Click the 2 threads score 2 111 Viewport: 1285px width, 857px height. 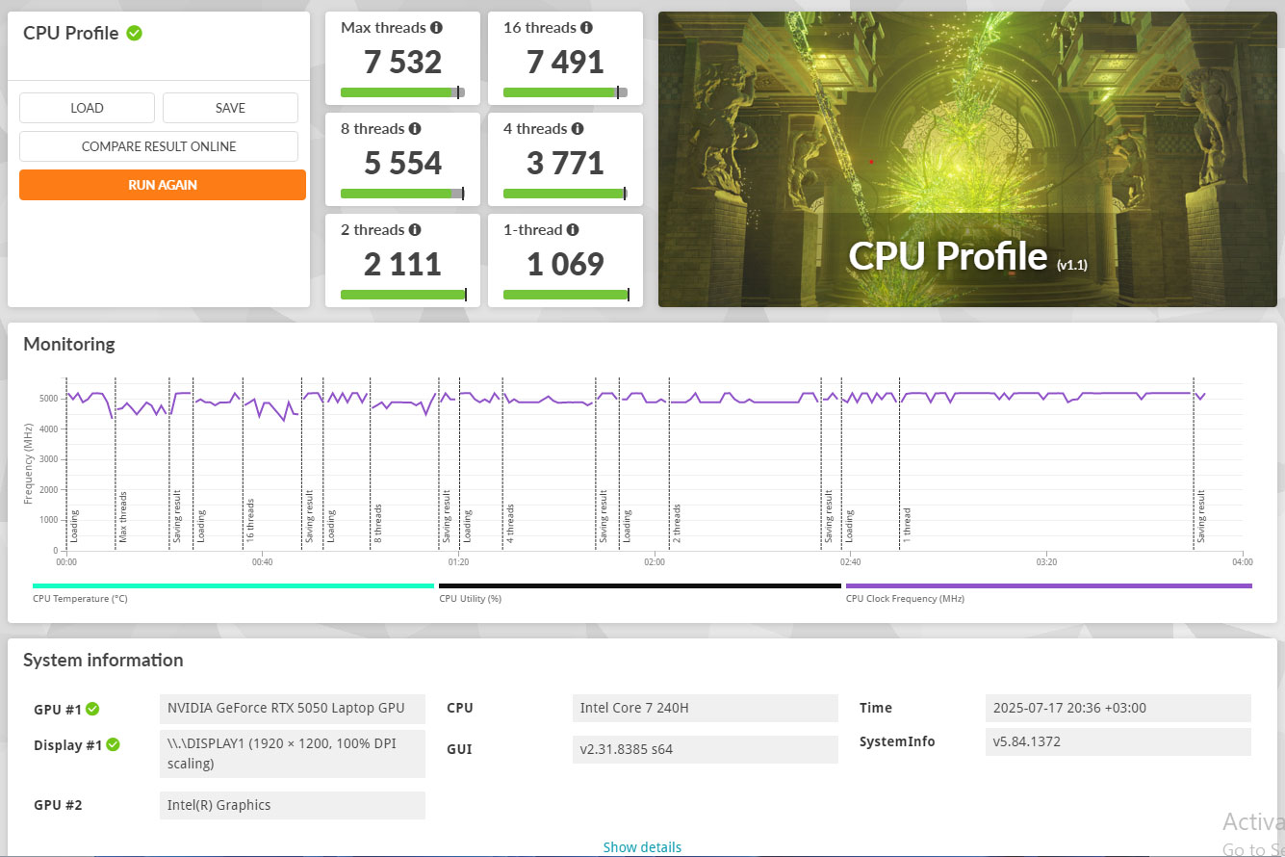click(402, 264)
